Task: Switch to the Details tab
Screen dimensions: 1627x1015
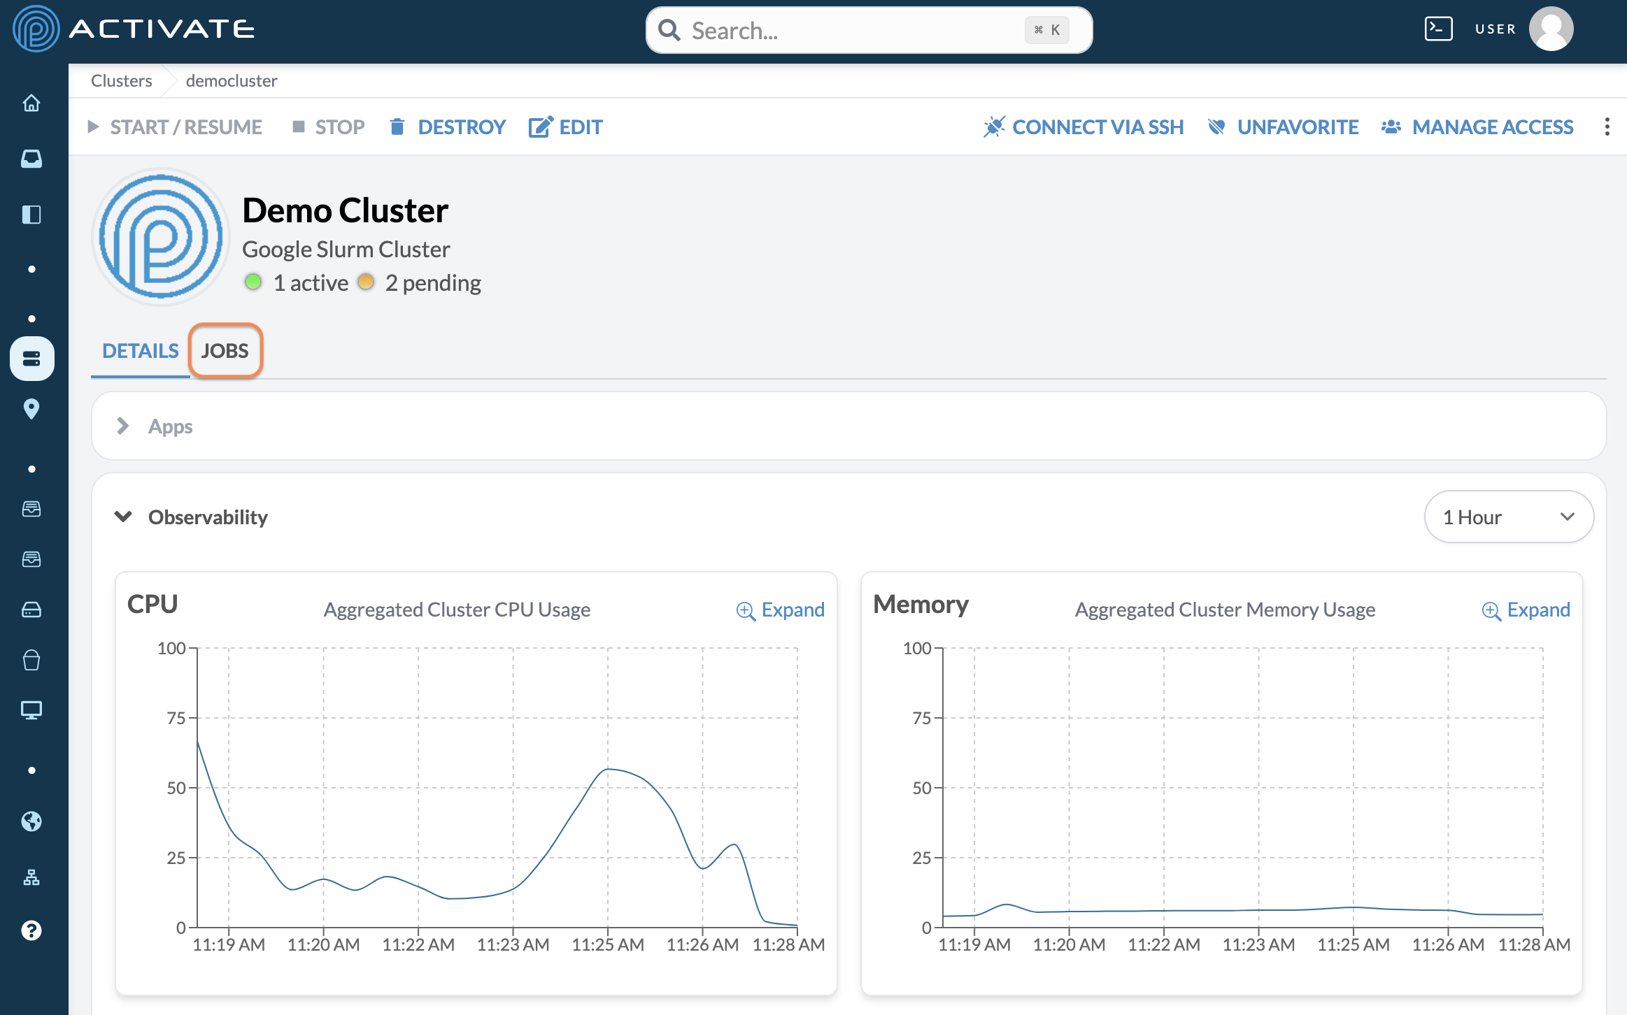Action: (141, 351)
